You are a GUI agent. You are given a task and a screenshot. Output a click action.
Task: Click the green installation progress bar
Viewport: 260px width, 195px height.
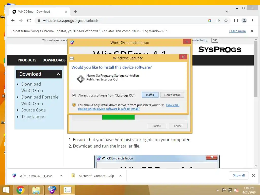coord(118,117)
